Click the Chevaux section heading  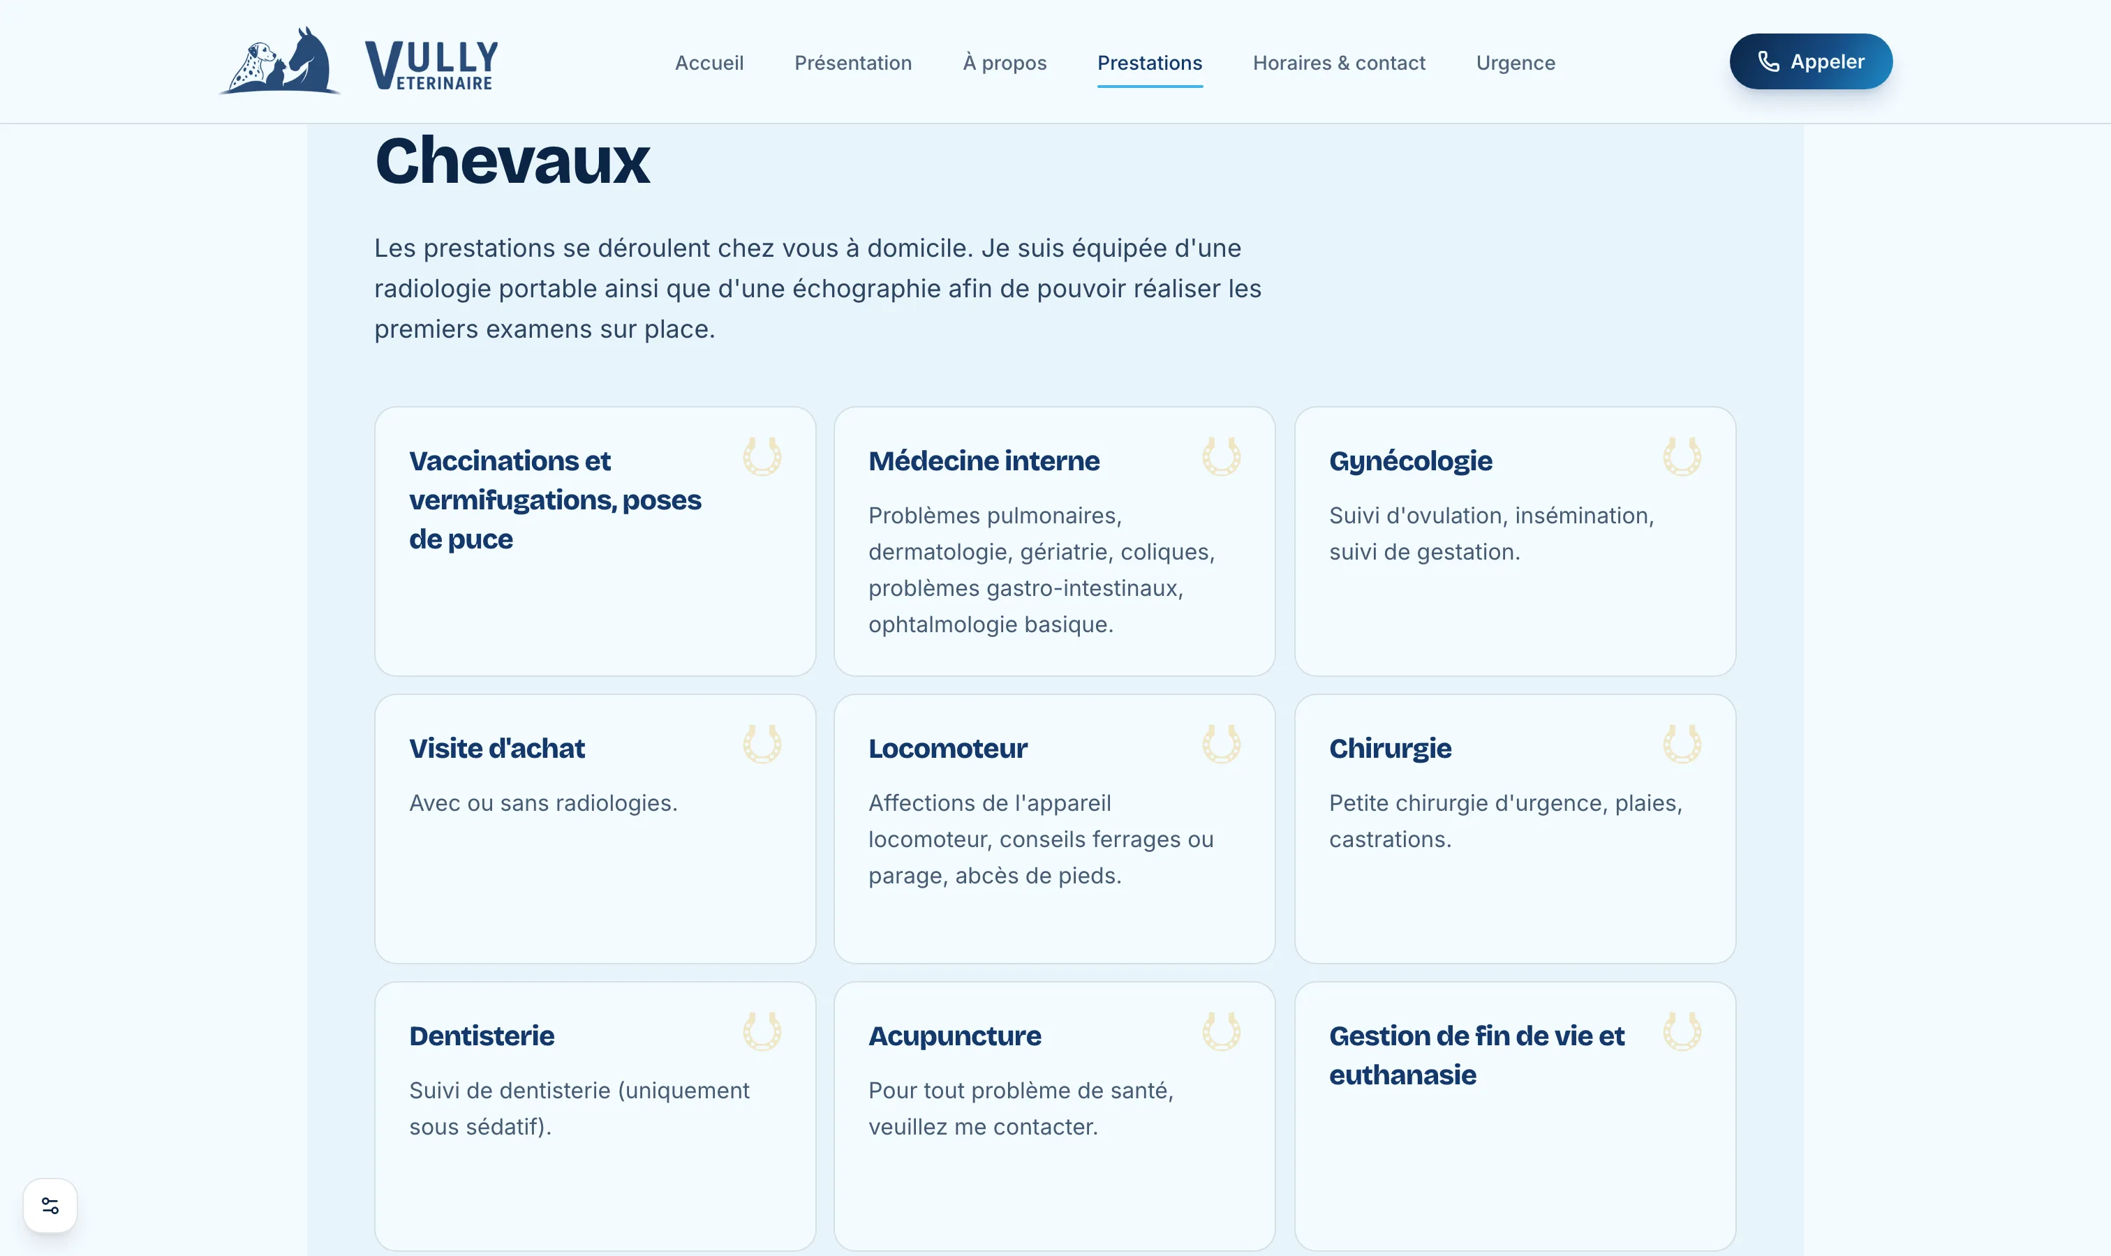512,160
